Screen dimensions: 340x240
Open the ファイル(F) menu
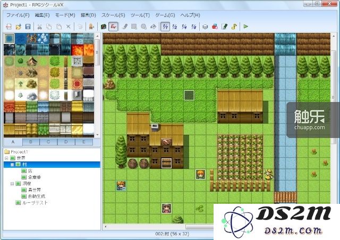pos(18,15)
